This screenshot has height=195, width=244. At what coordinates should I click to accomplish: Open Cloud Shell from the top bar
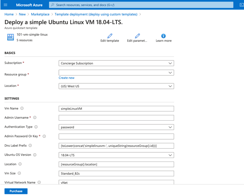tap(241, 5)
